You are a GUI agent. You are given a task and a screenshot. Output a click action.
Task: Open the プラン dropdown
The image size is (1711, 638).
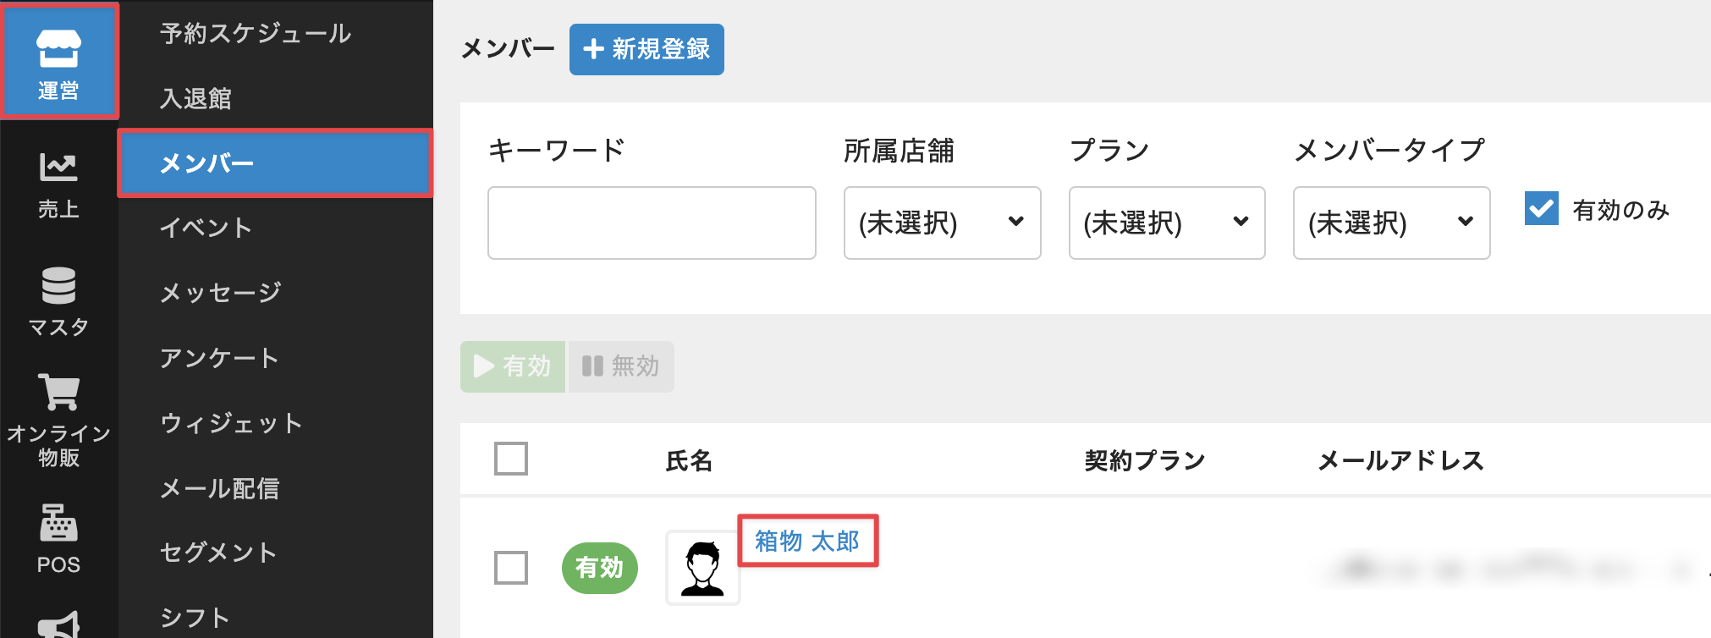point(1166,223)
